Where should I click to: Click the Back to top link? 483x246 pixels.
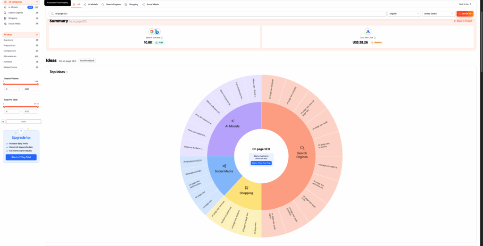pyautogui.click(x=465, y=4)
